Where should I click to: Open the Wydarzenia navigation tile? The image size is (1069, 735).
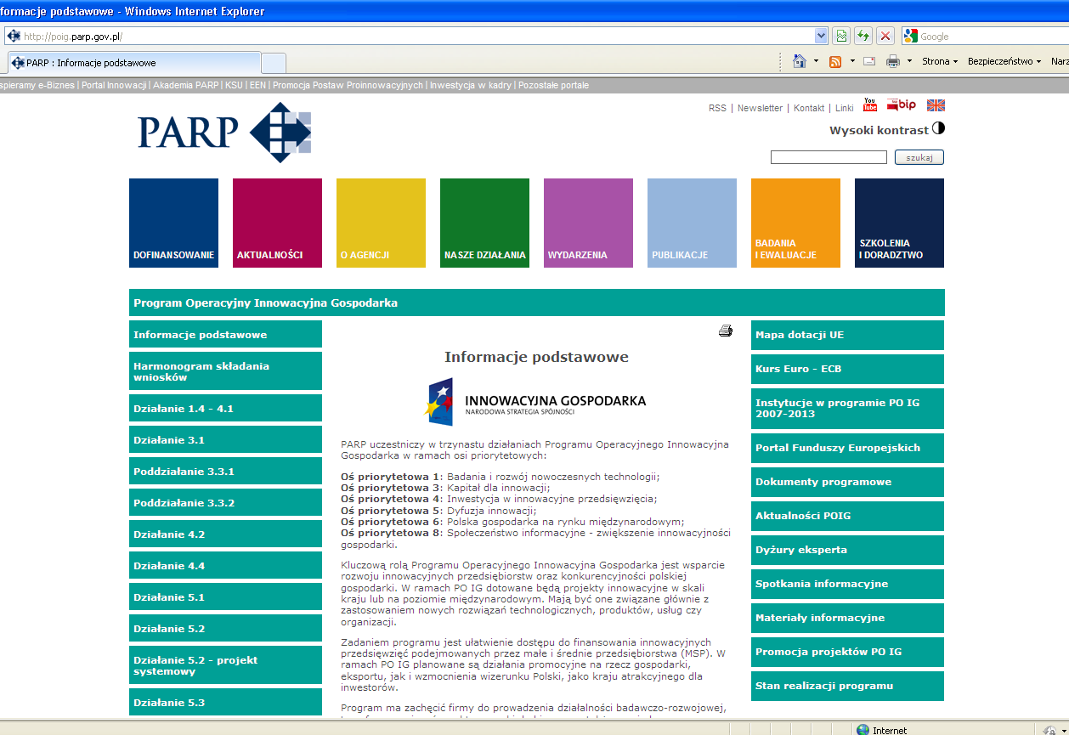pyautogui.click(x=588, y=223)
